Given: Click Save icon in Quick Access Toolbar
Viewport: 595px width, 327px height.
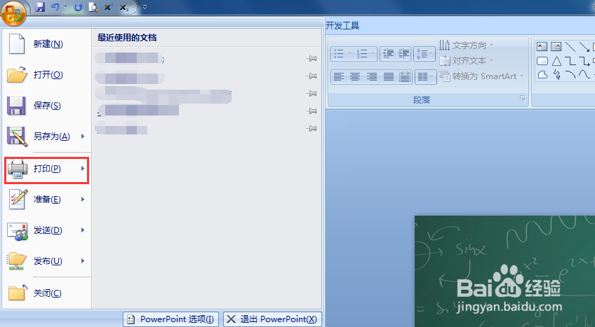Looking at the screenshot, I should (40, 7).
